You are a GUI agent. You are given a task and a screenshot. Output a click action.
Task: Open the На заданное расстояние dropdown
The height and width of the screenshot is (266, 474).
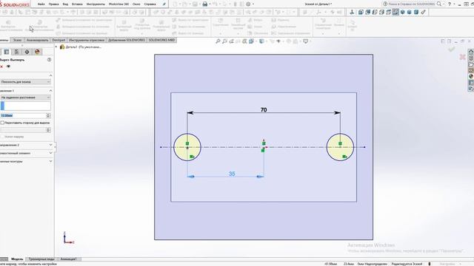pyautogui.click(x=25, y=98)
